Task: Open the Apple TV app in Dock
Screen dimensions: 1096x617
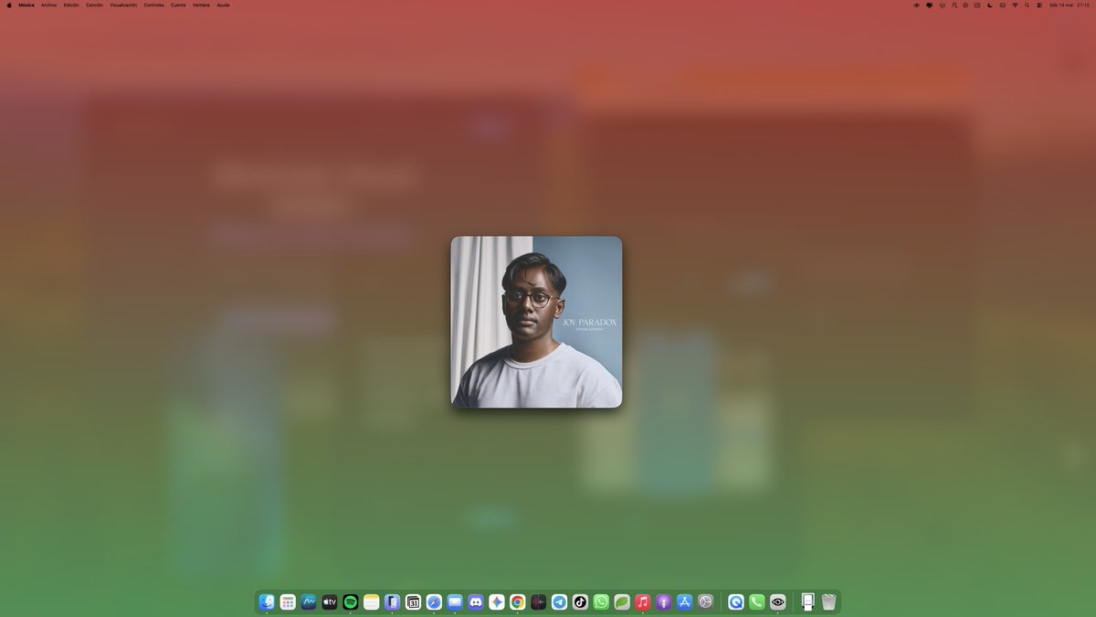Action: (330, 601)
